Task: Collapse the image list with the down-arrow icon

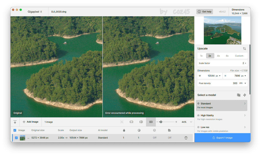Action: pyautogui.click(x=15, y=122)
